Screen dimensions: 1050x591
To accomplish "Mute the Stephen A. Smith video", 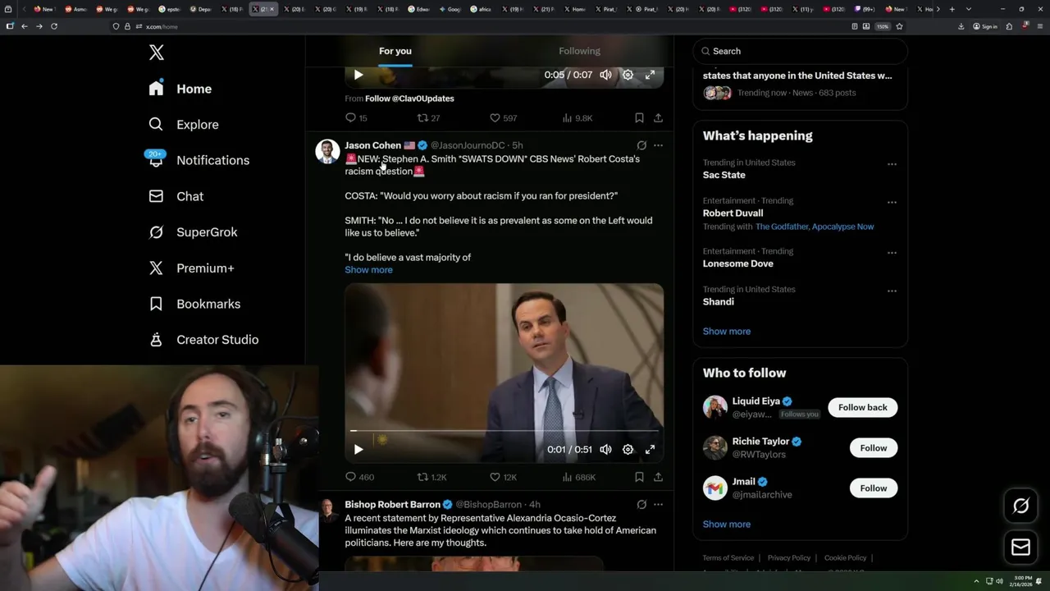I will (605, 449).
